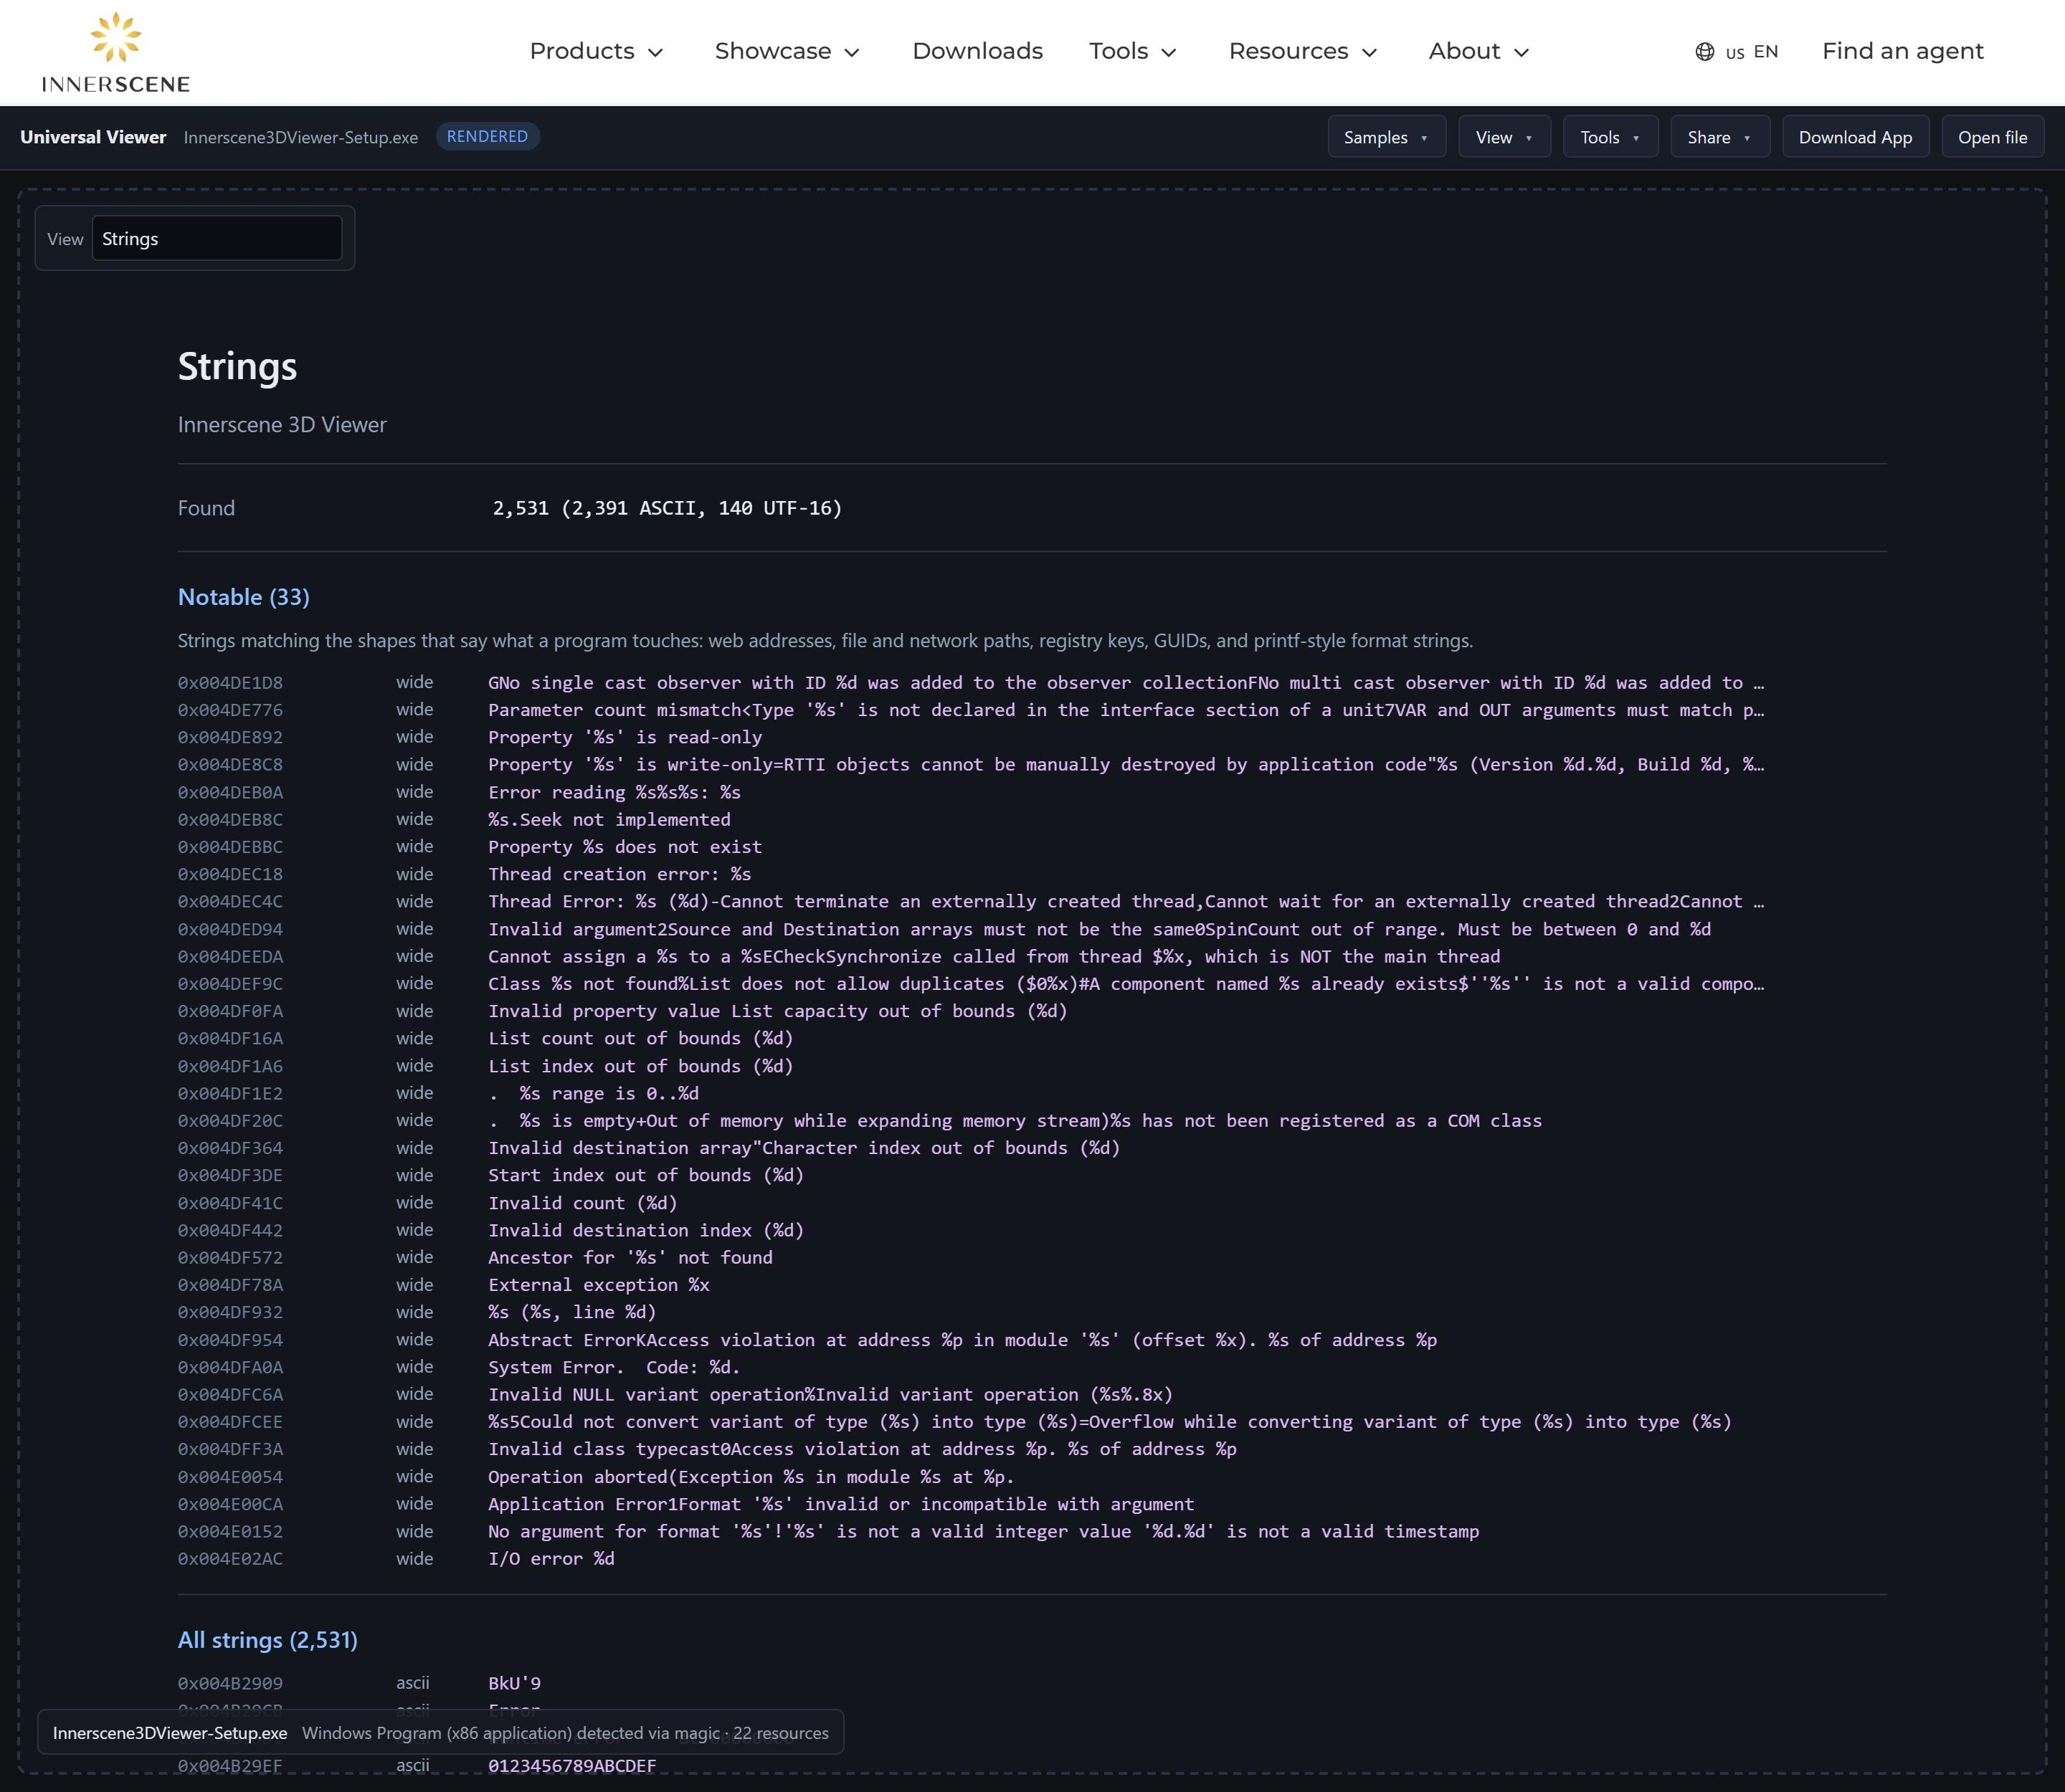Click the 'Error reading %s%s%s: %s' string
This screenshot has width=2065, height=1792.
(614, 792)
